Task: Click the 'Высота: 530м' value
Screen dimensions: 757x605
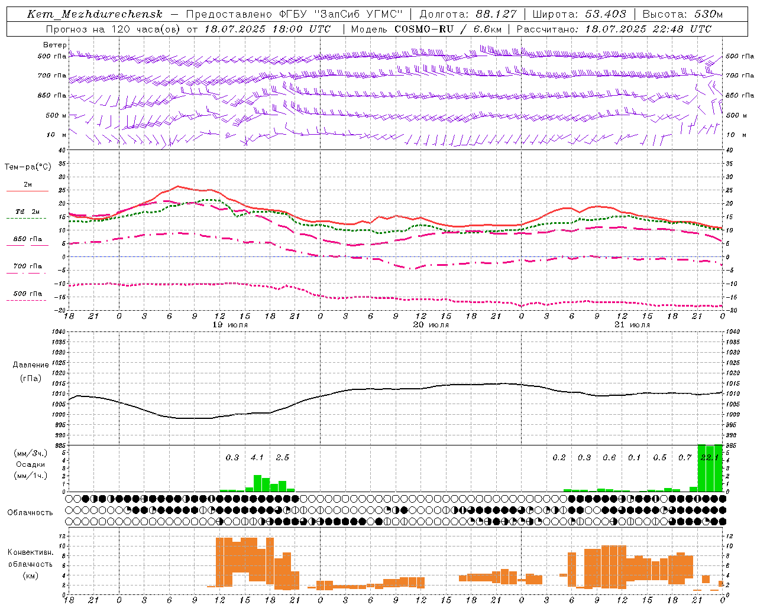Action: [682, 15]
